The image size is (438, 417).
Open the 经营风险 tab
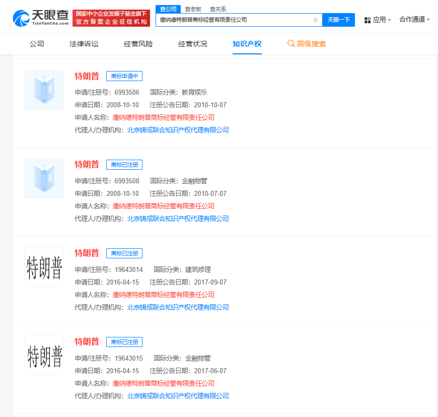pyautogui.click(x=138, y=44)
